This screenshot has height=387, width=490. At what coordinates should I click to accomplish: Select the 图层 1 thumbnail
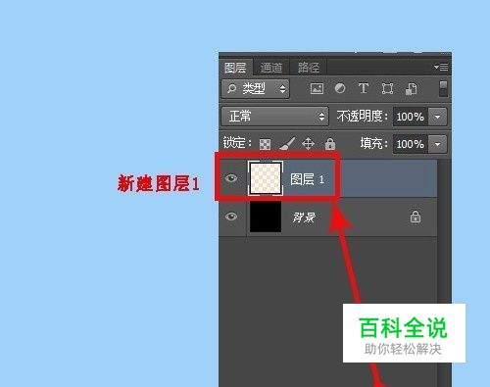click(x=266, y=178)
